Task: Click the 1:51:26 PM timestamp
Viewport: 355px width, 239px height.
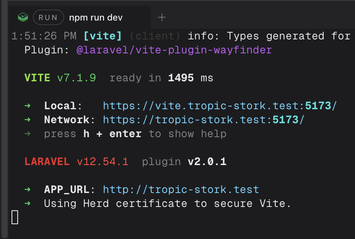Action: point(44,36)
